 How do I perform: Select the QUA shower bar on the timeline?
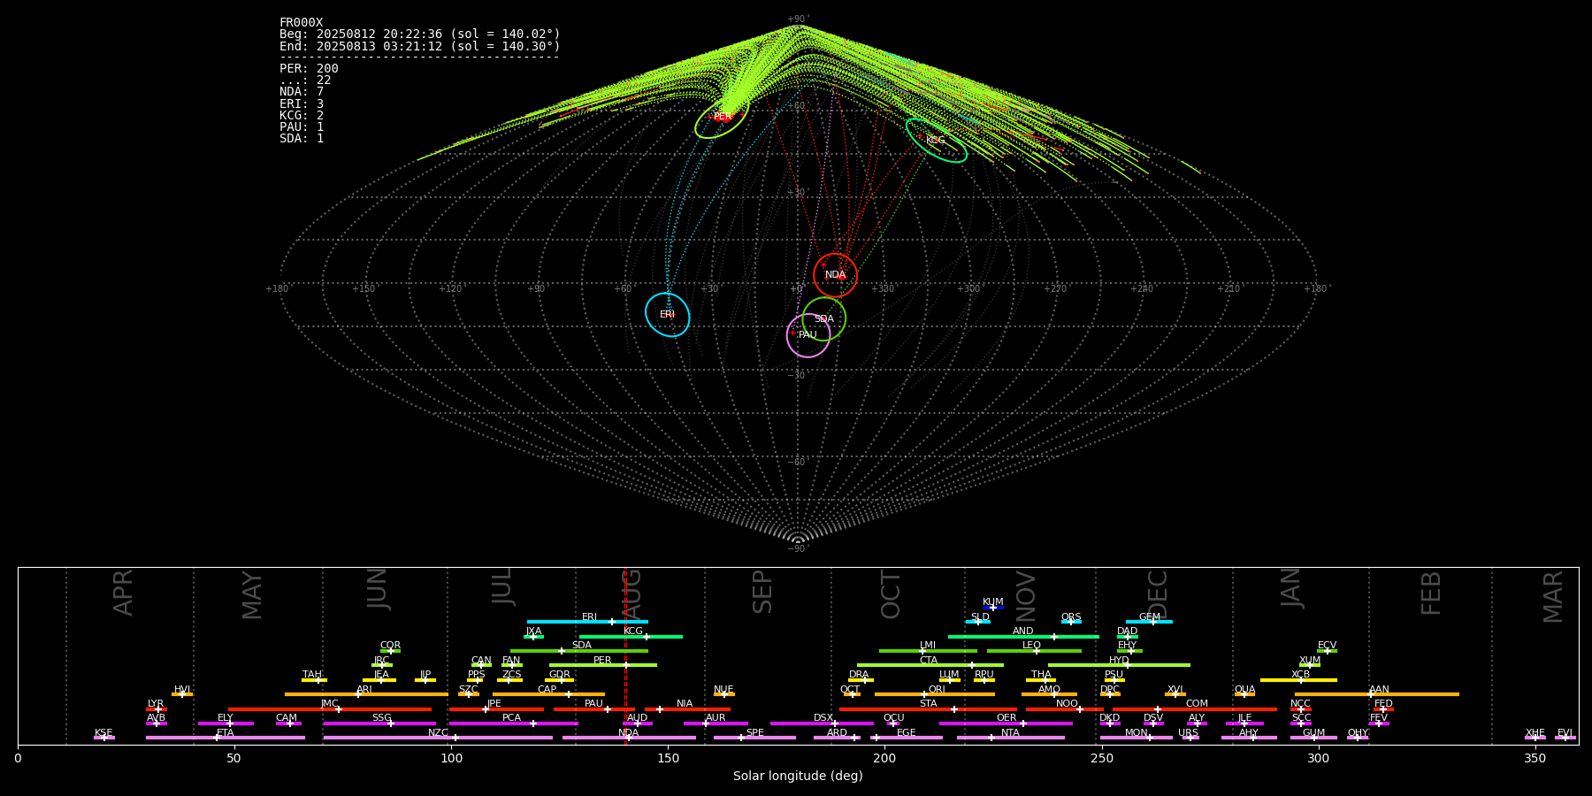pos(1244,694)
